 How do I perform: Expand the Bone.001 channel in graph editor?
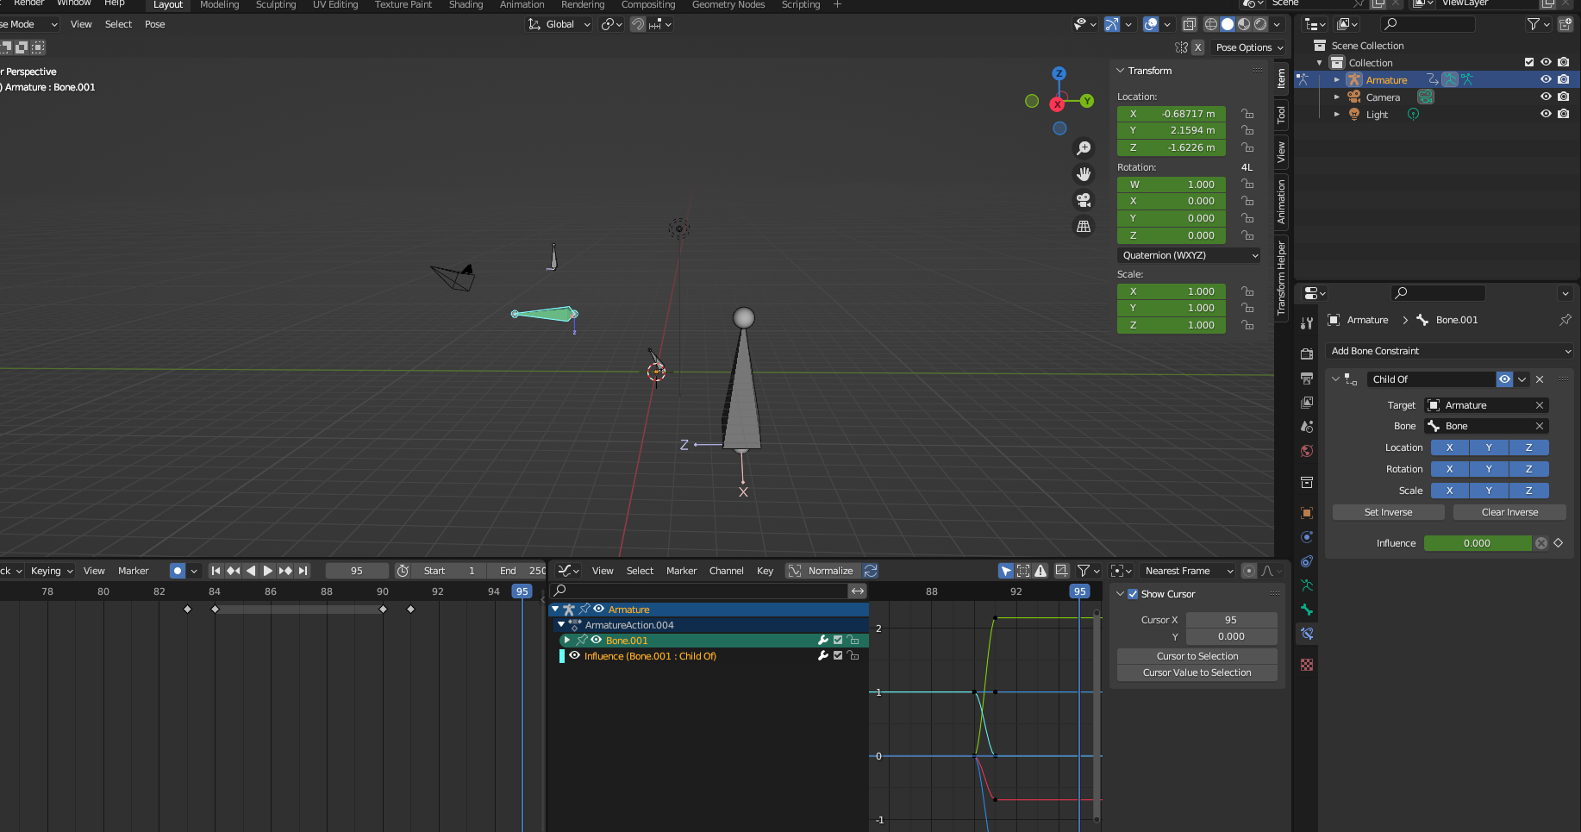566,641
